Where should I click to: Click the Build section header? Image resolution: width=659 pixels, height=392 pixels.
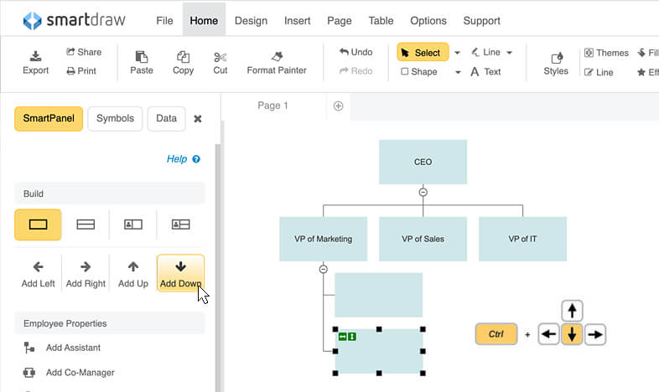(x=110, y=193)
